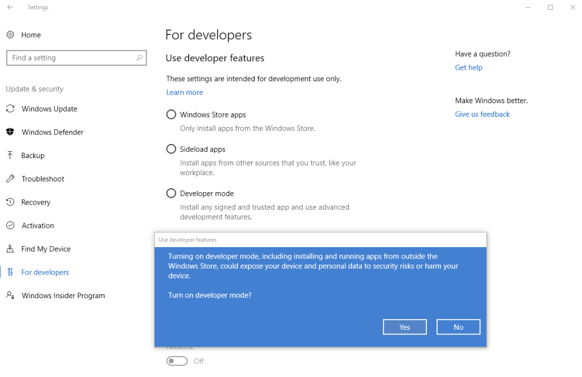Click the Recovery history icon
This screenshot has width=582, height=377.
(10, 202)
